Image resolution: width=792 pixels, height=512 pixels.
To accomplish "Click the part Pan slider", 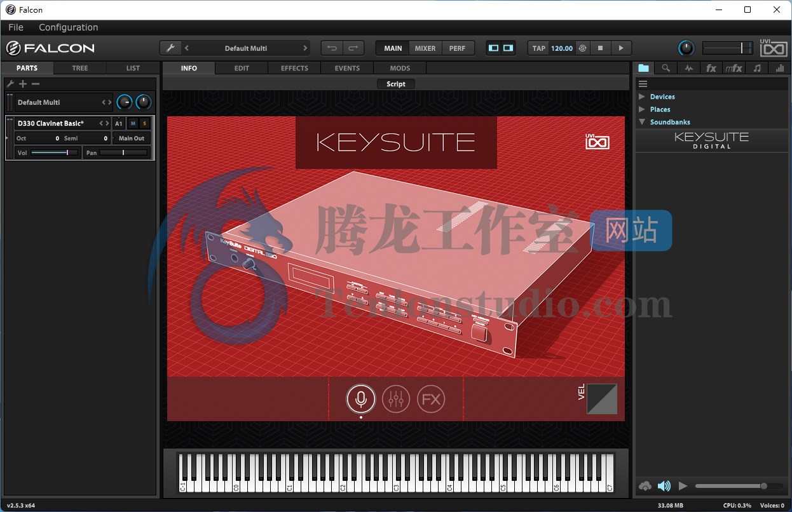I will (123, 152).
